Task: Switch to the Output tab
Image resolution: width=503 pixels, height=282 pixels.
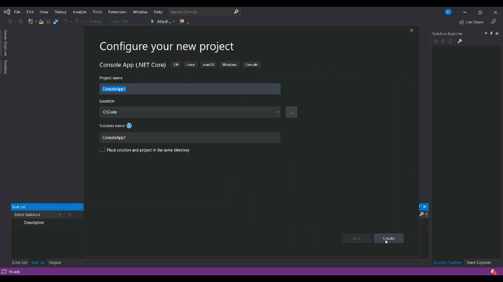Action: click(x=55, y=262)
